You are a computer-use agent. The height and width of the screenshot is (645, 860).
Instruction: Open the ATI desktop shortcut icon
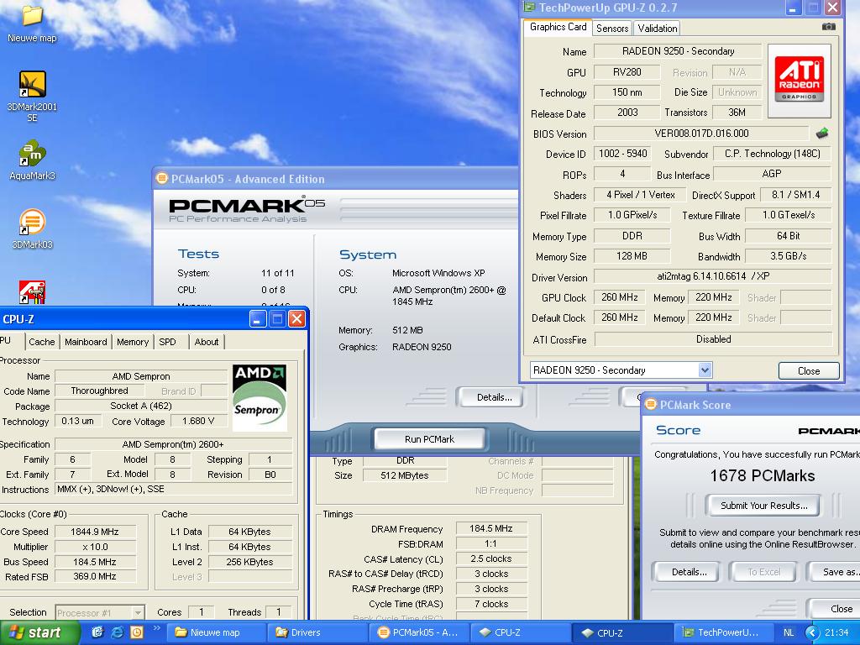point(33,291)
